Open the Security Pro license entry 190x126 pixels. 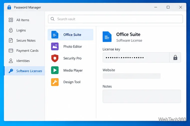(x=70, y=58)
